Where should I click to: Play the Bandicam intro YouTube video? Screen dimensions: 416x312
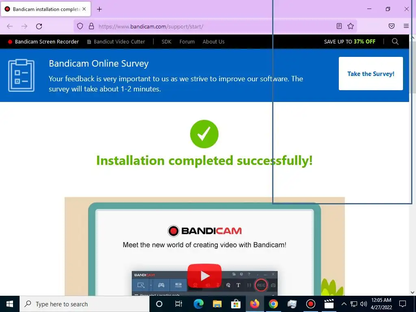coord(204,276)
